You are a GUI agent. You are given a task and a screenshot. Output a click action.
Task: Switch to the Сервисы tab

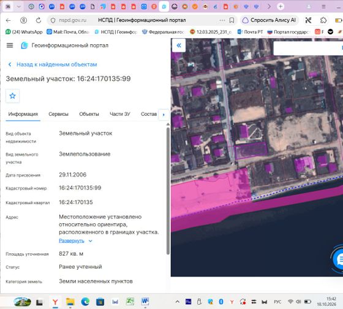58,114
